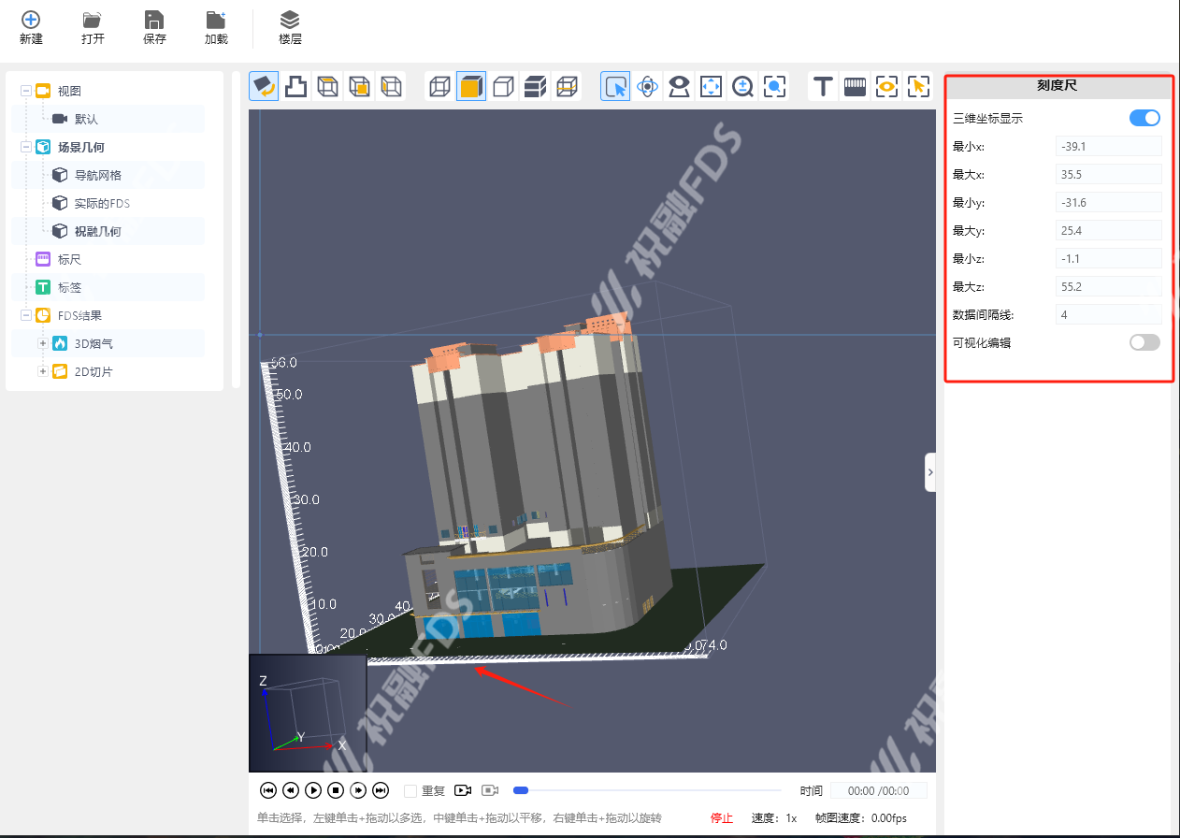Screen dimensions: 1180x838
Task: Click the 最小z value field
Action: [1108, 258]
